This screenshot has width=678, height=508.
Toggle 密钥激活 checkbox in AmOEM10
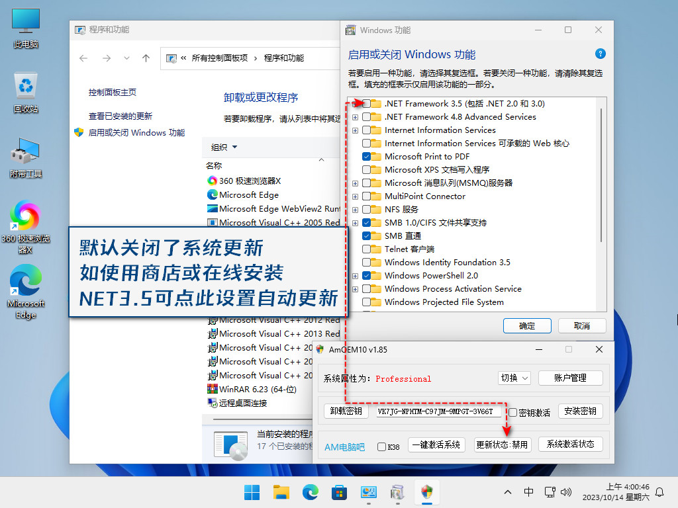coord(513,413)
